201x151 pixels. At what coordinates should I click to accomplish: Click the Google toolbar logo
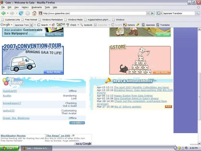pos(5,25)
